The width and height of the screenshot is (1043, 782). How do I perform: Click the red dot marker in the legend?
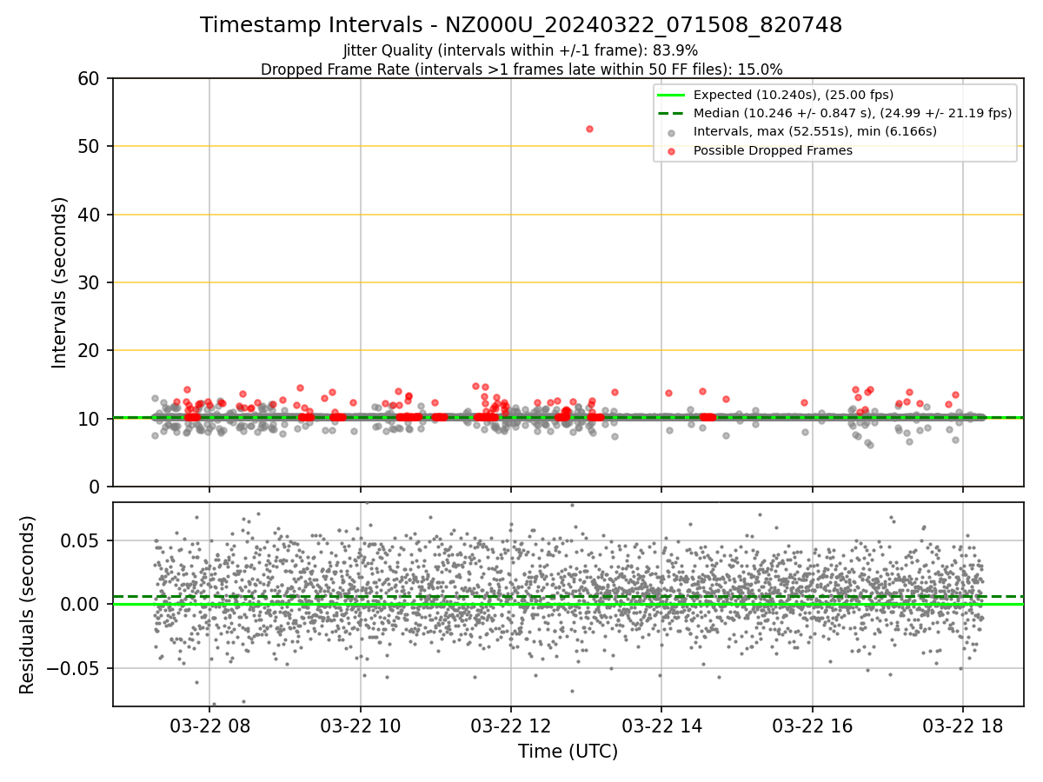click(671, 150)
